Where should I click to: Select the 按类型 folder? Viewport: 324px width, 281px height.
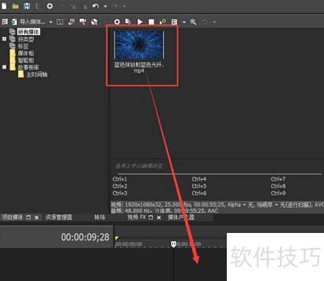26,39
